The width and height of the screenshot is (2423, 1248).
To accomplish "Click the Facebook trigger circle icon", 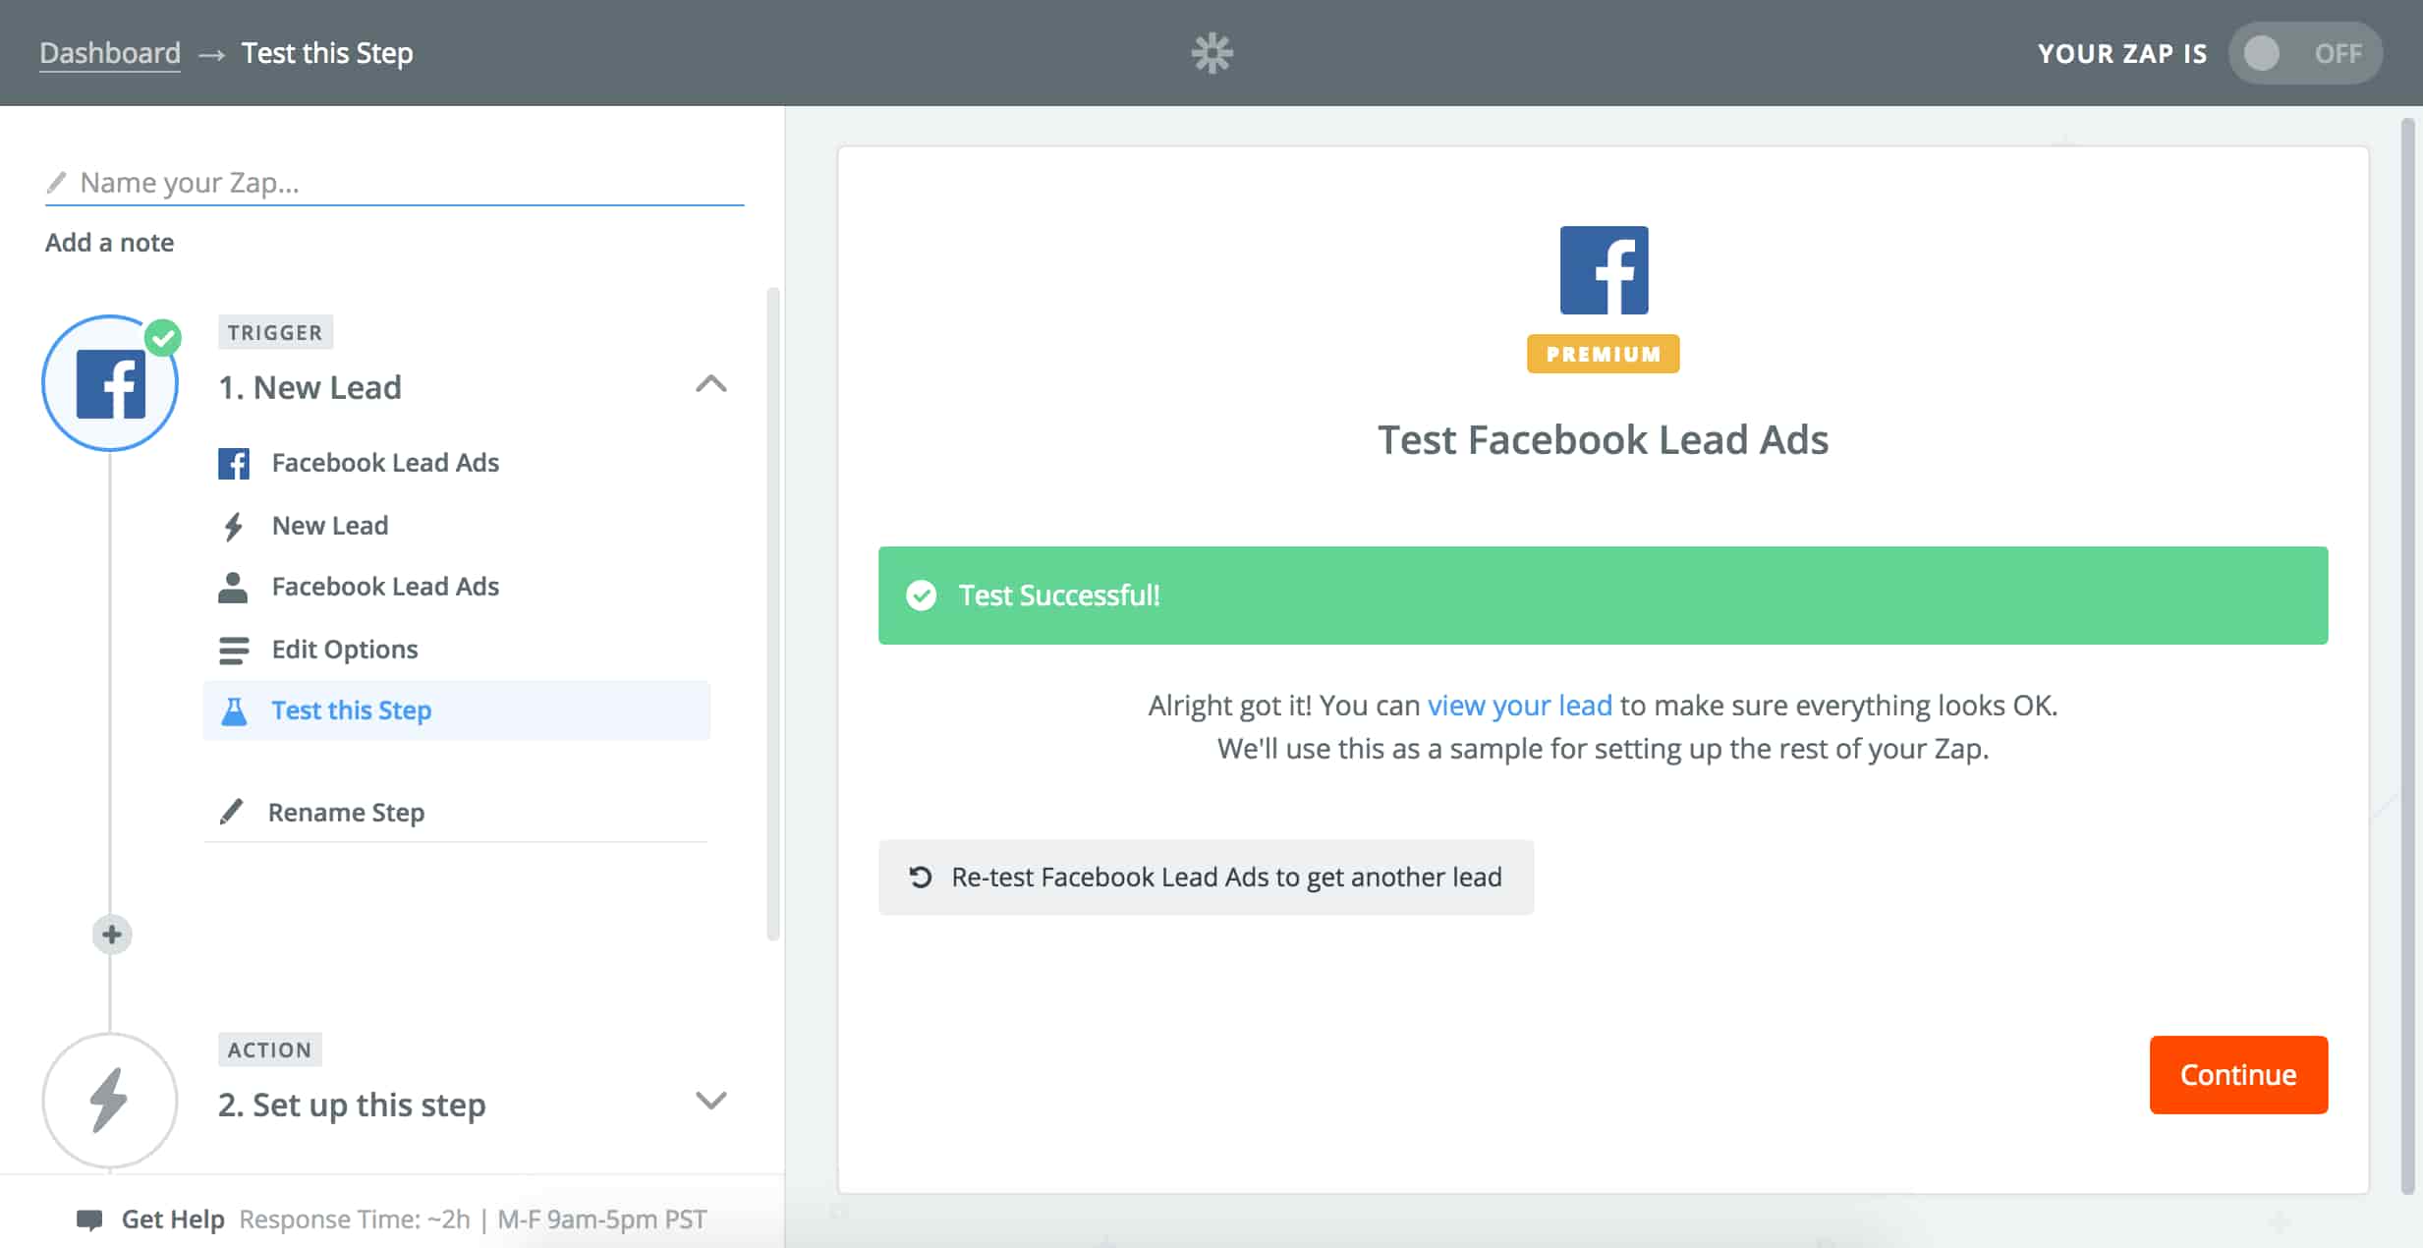I will click(x=110, y=383).
